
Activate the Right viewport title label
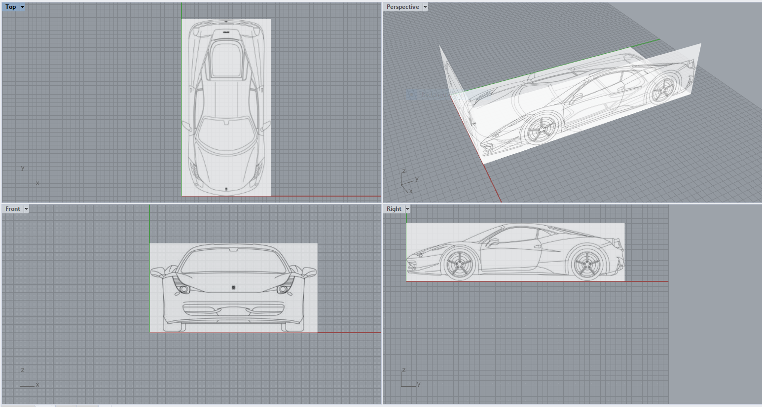(x=394, y=209)
